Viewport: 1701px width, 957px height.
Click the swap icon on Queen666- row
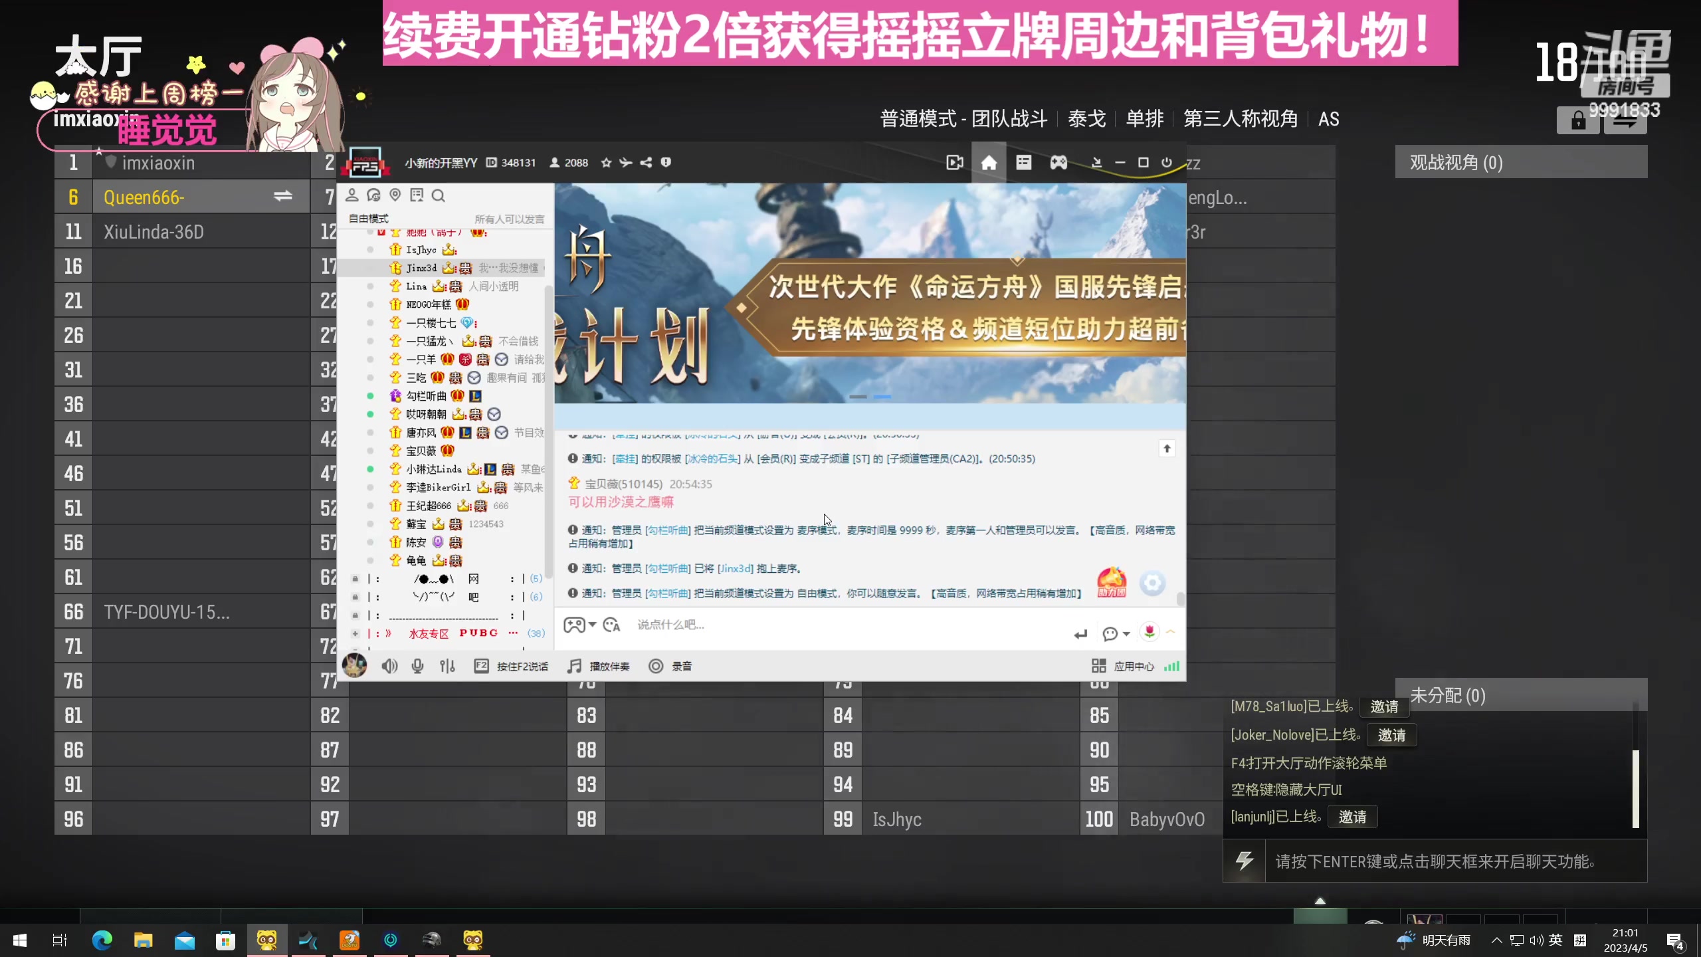point(283,196)
